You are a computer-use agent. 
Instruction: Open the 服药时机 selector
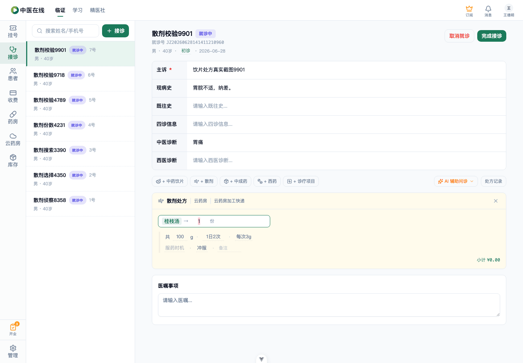tap(175, 248)
